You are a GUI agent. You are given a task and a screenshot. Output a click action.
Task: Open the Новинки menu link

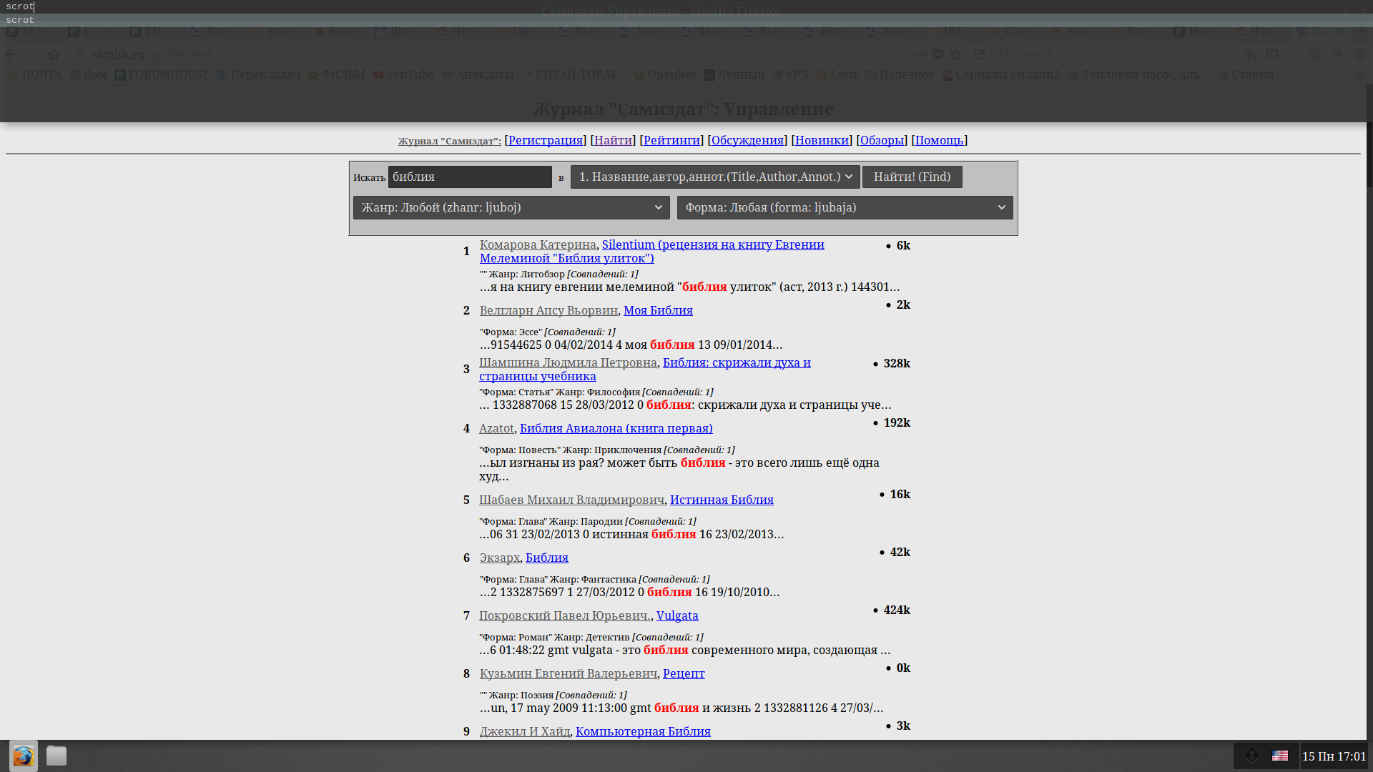(822, 140)
